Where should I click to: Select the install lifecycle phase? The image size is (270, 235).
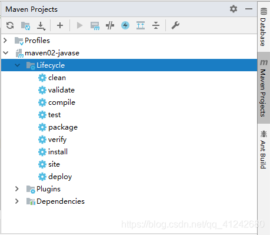(x=58, y=152)
